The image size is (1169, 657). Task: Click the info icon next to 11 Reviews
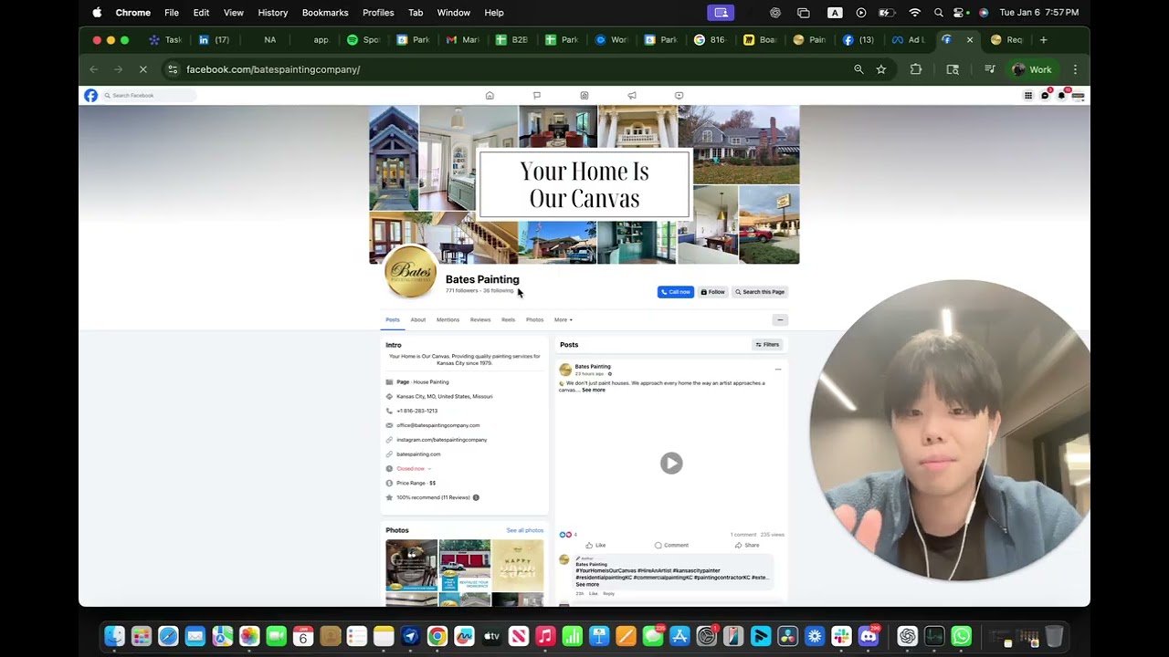coord(476,497)
